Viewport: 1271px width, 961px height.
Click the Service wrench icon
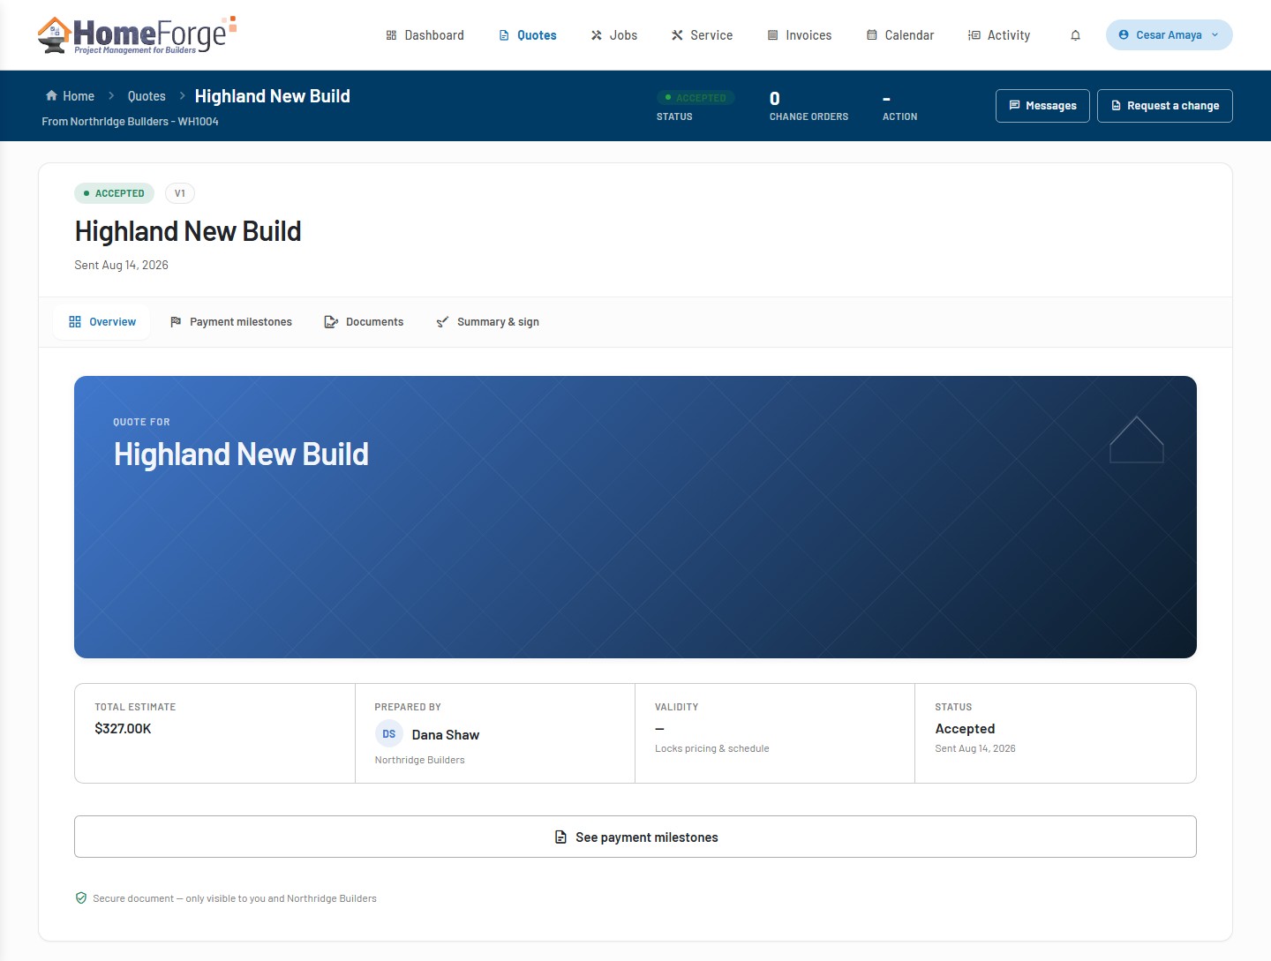(677, 35)
